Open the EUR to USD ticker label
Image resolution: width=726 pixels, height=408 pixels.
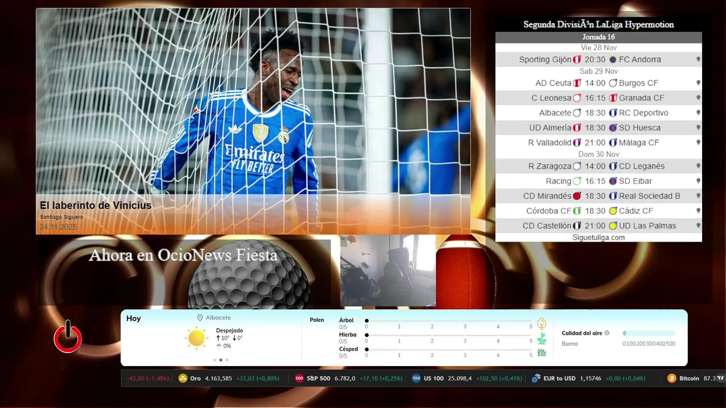pos(559,379)
